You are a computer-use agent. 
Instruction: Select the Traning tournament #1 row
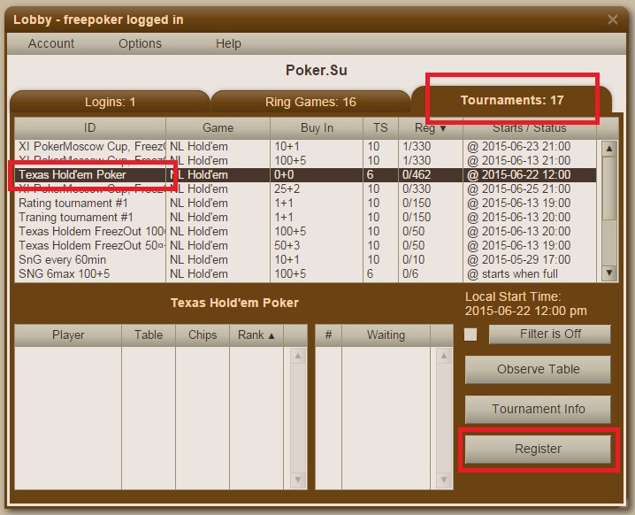coord(305,217)
